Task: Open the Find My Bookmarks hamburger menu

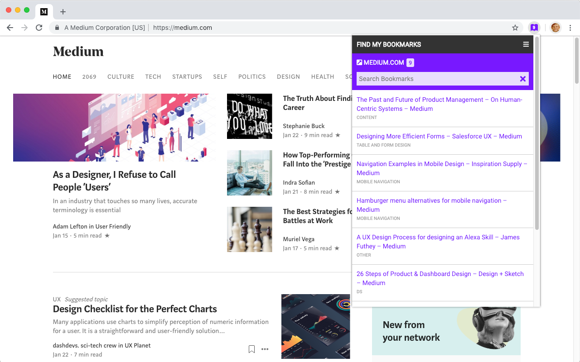Action: pos(526,44)
